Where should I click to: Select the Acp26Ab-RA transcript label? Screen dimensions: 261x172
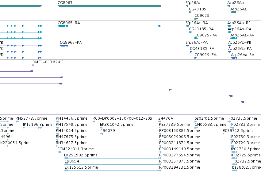pyautogui.click(x=239, y=29)
